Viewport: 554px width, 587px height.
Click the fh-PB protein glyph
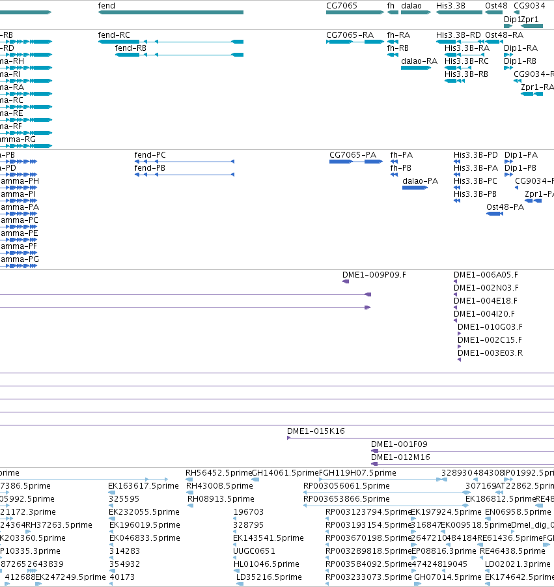tap(394, 175)
